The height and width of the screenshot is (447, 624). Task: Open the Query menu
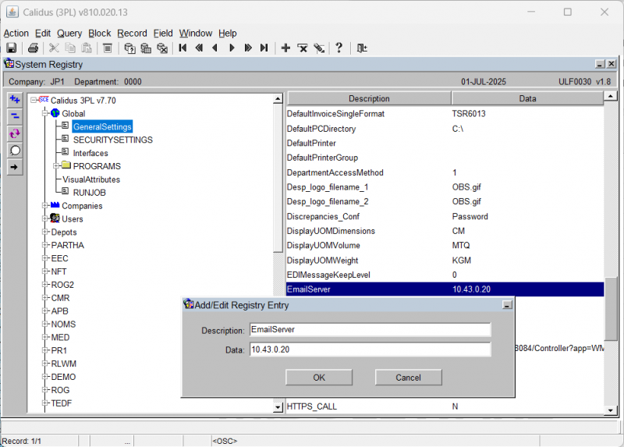pyautogui.click(x=69, y=33)
